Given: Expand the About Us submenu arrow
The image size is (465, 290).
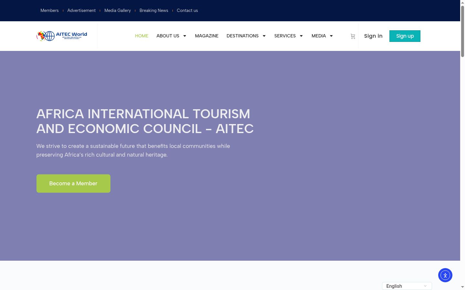Looking at the screenshot, I should (185, 36).
